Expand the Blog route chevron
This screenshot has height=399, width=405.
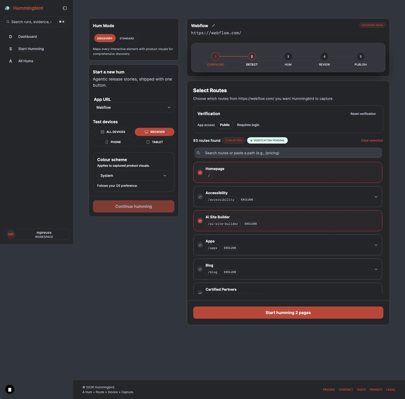(376, 269)
